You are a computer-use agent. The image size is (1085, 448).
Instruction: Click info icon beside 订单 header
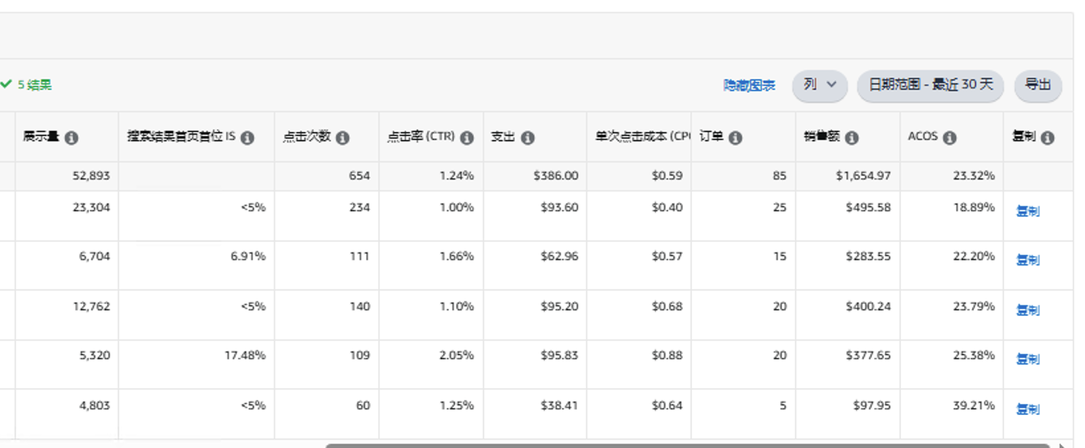click(735, 137)
